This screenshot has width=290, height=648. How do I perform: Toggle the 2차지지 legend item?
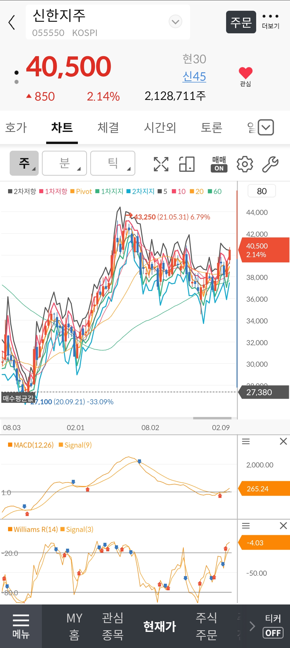(x=140, y=191)
